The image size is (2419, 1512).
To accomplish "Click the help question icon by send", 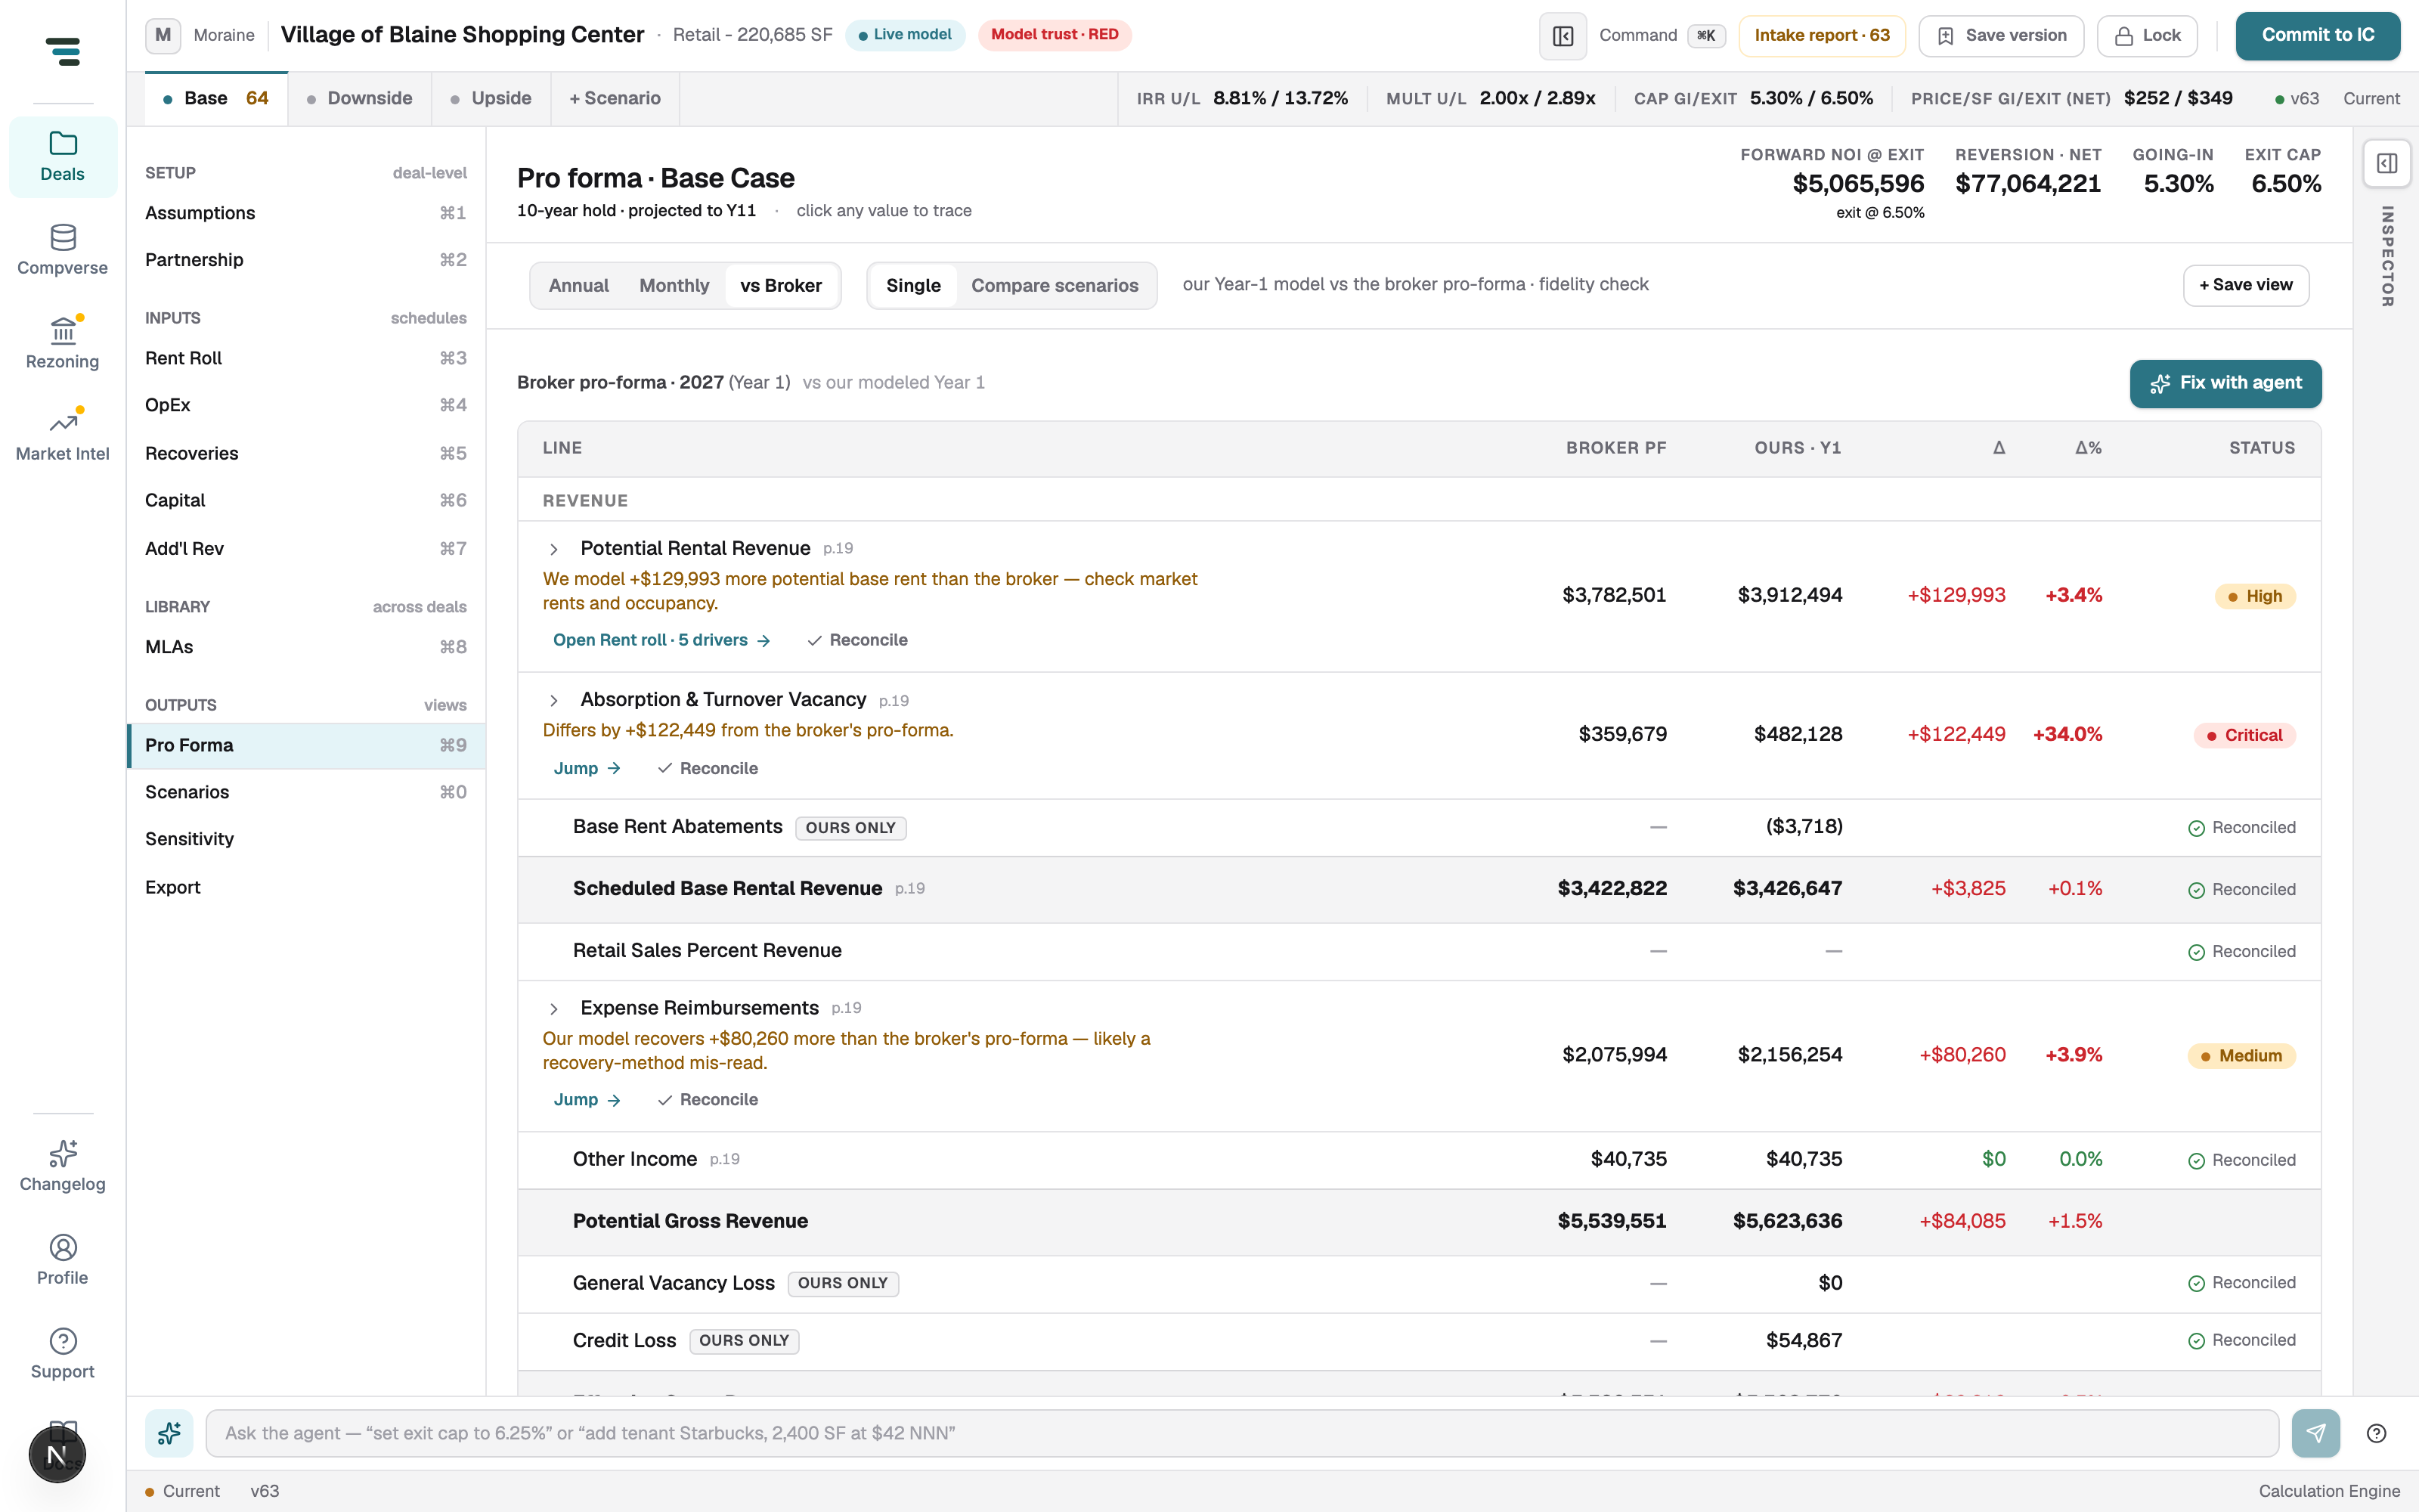I will (2377, 1433).
